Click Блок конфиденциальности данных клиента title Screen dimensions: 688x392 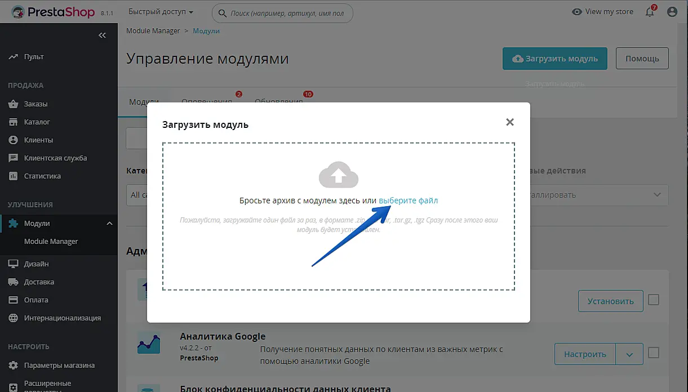tap(285, 388)
